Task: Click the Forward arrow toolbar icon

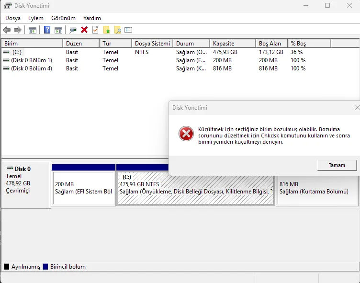Action: click(18, 30)
